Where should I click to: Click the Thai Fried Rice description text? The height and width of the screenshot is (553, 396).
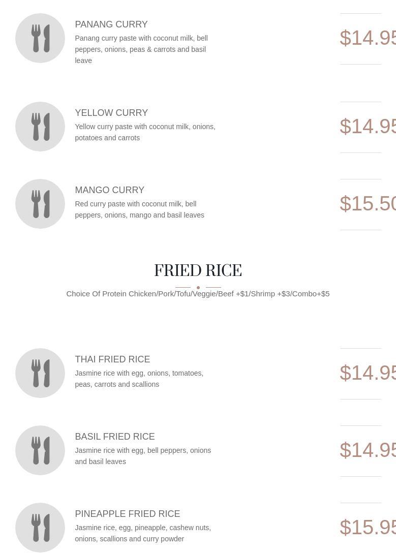point(139,379)
